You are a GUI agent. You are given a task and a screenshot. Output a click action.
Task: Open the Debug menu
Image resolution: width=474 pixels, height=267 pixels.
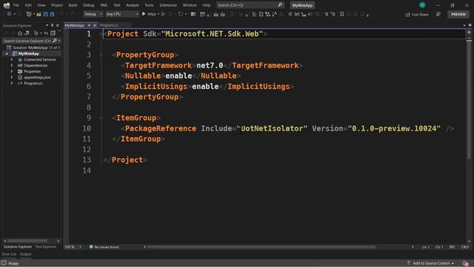tap(88, 5)
